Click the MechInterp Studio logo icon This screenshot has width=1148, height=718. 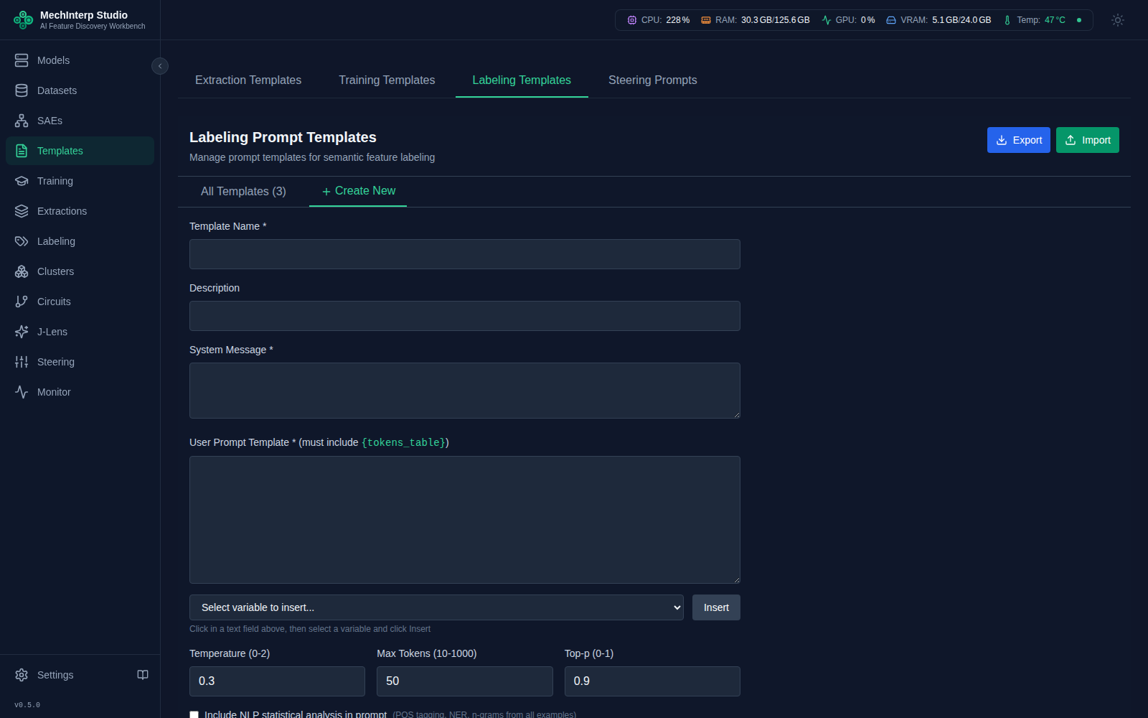(23, 20)
